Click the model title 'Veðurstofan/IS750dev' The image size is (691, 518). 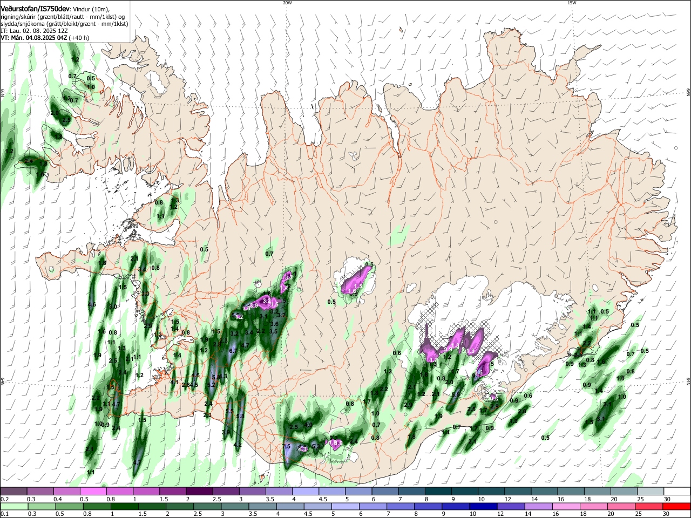coord(35,9)
